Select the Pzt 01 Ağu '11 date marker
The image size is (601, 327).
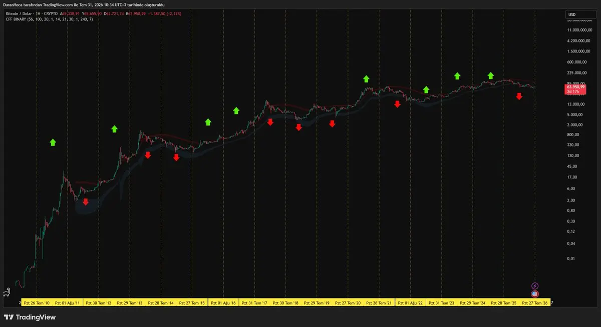(68, 303)
